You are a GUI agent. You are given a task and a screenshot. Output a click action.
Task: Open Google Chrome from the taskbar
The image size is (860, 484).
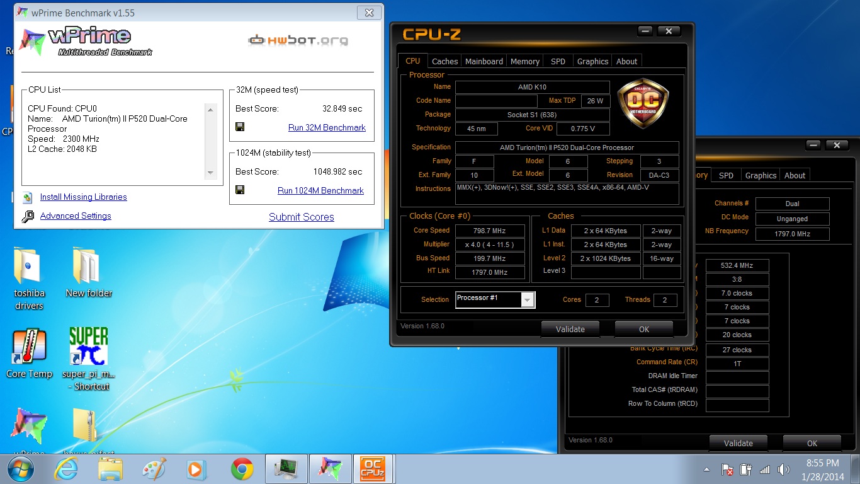coord(242,469)
